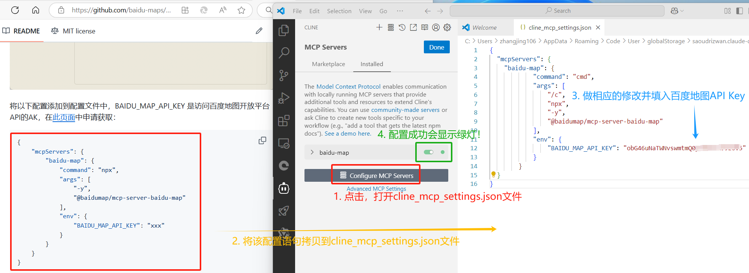Screen dimensions: 749x273
Task: Click the "@baidumap/mcp-server-baidu-map" string in the editor
Action: point(605,121)
